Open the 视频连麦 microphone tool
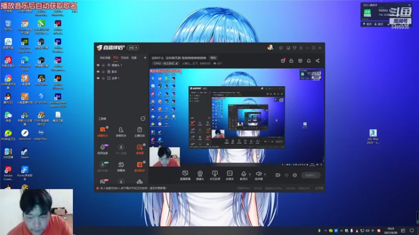The width and height of the screenshot is (419, 235). tap(102, 149)
